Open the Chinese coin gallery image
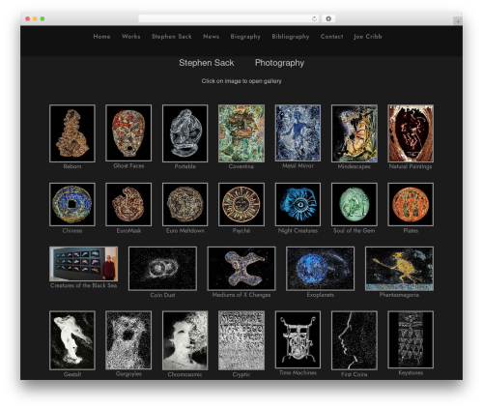Viewport: 483px width, 409px height. click(72, 204)
